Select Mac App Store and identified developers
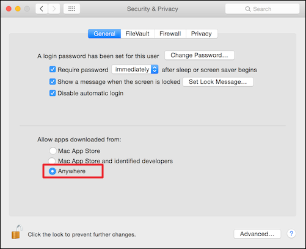This screenshot has height=249, width=306. tap(52, 161)
